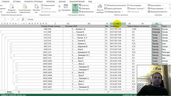This screenshot has width=171, height=96.
Task: Insert Subtotal (Промежуточный итог)
Action: [x=157, y=12]
